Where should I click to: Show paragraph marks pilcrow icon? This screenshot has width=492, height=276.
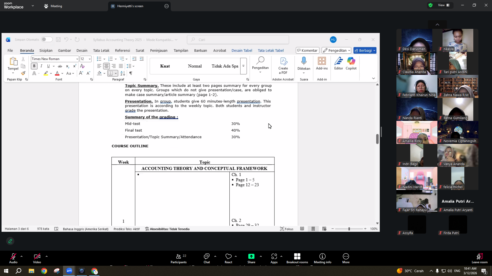click(x=131, y=73)
